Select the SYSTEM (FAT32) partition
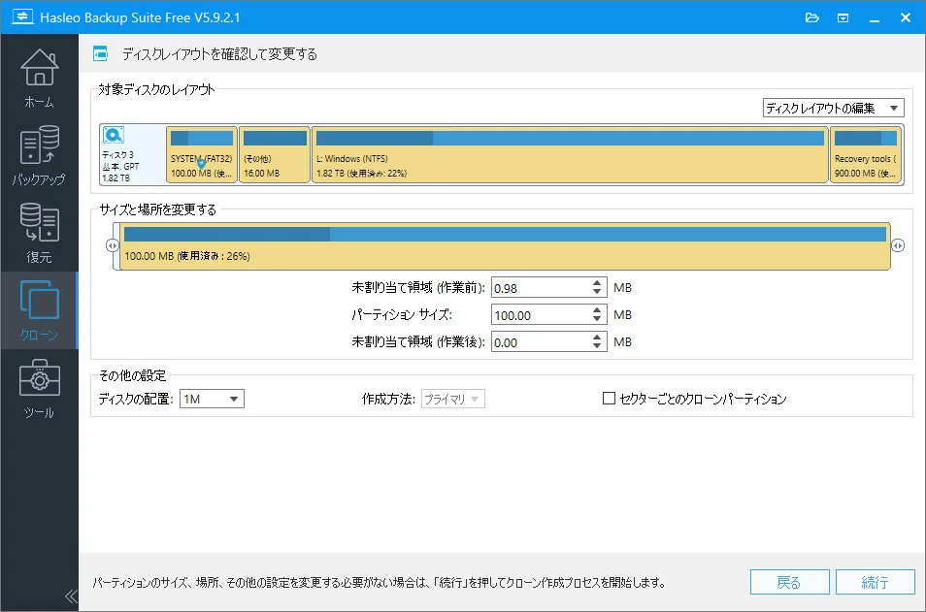 201,154
